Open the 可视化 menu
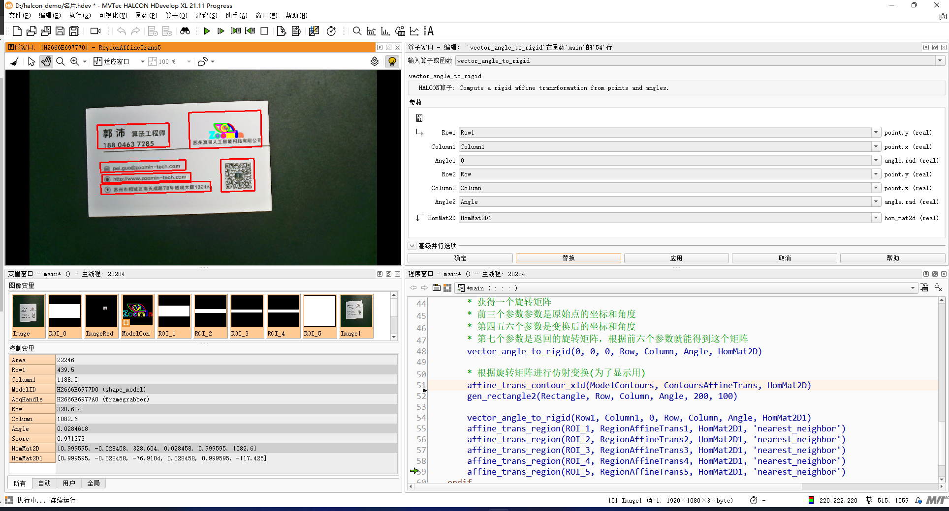Viewport: 949px width, 511px height. pyautogui.click(x=113, y=15)
